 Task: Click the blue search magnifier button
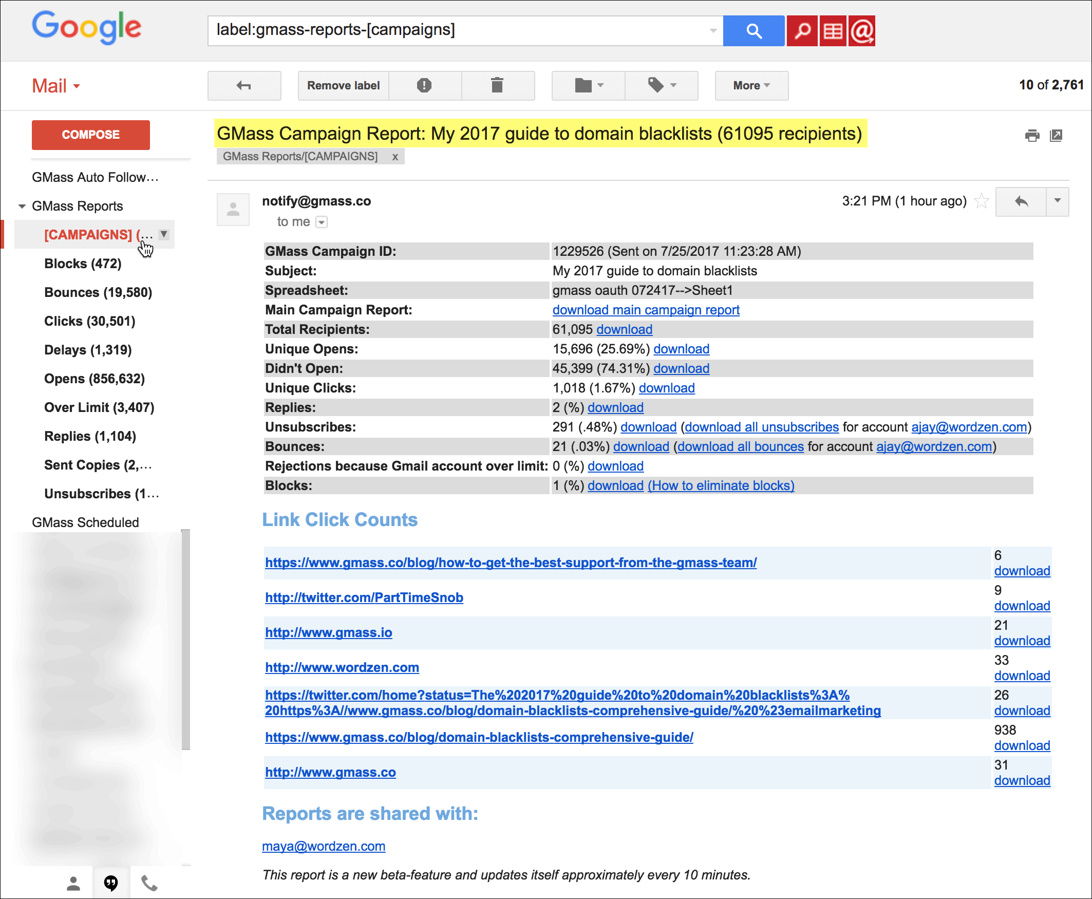click(754, 31)
